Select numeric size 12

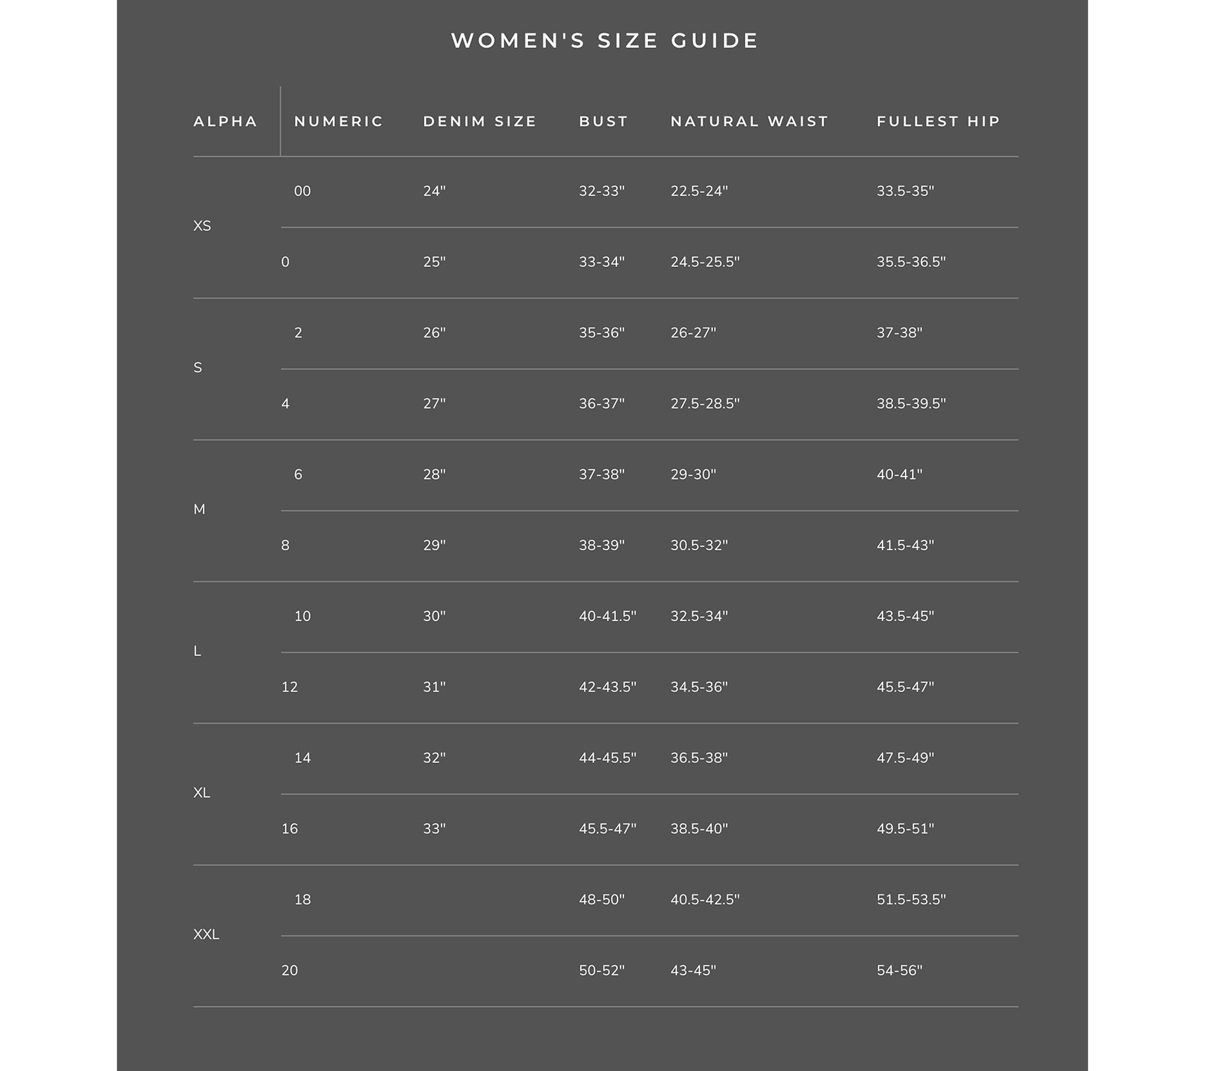tap(290, 687)
